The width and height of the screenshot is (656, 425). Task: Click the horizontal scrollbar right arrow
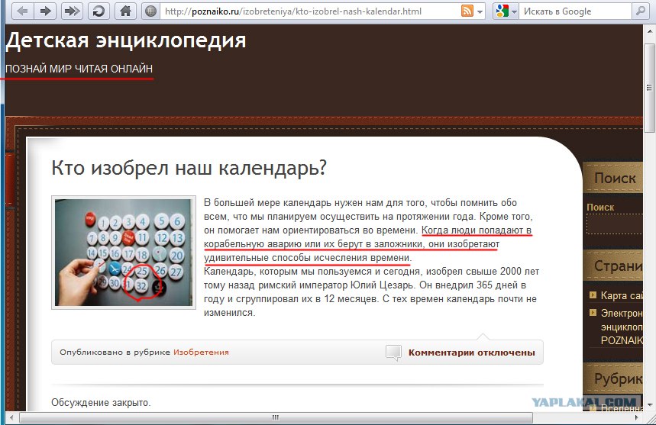point(637,417)
